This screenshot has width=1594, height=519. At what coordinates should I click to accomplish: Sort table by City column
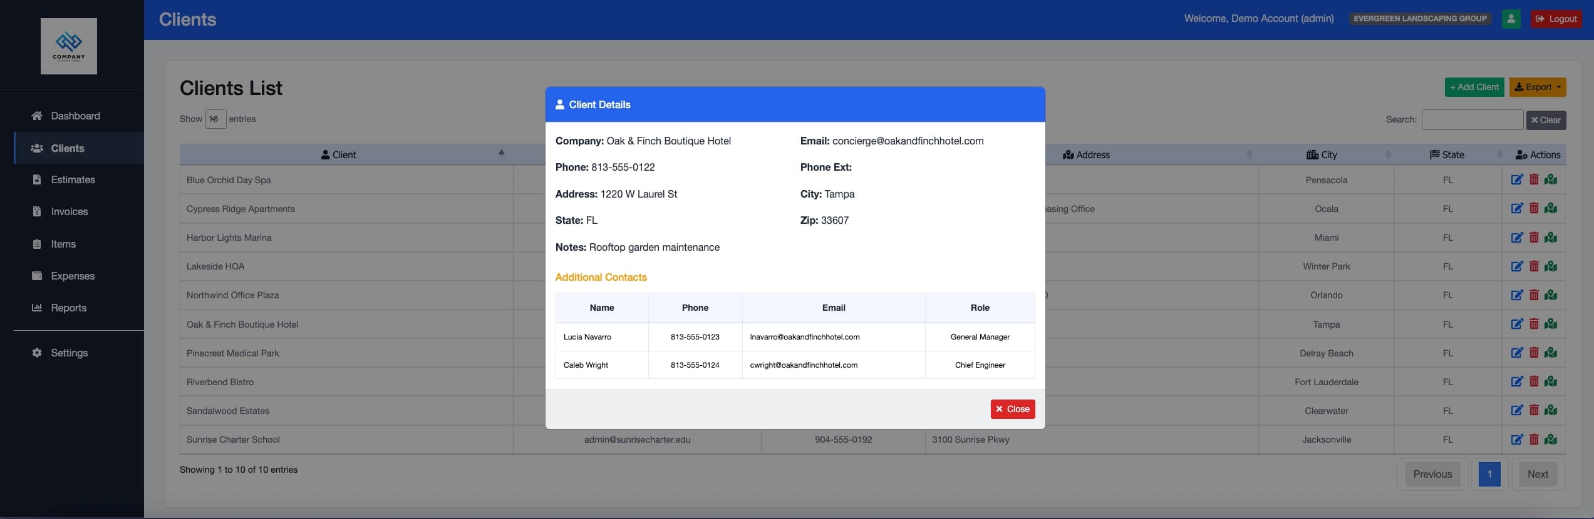[x=1327, y=154]
